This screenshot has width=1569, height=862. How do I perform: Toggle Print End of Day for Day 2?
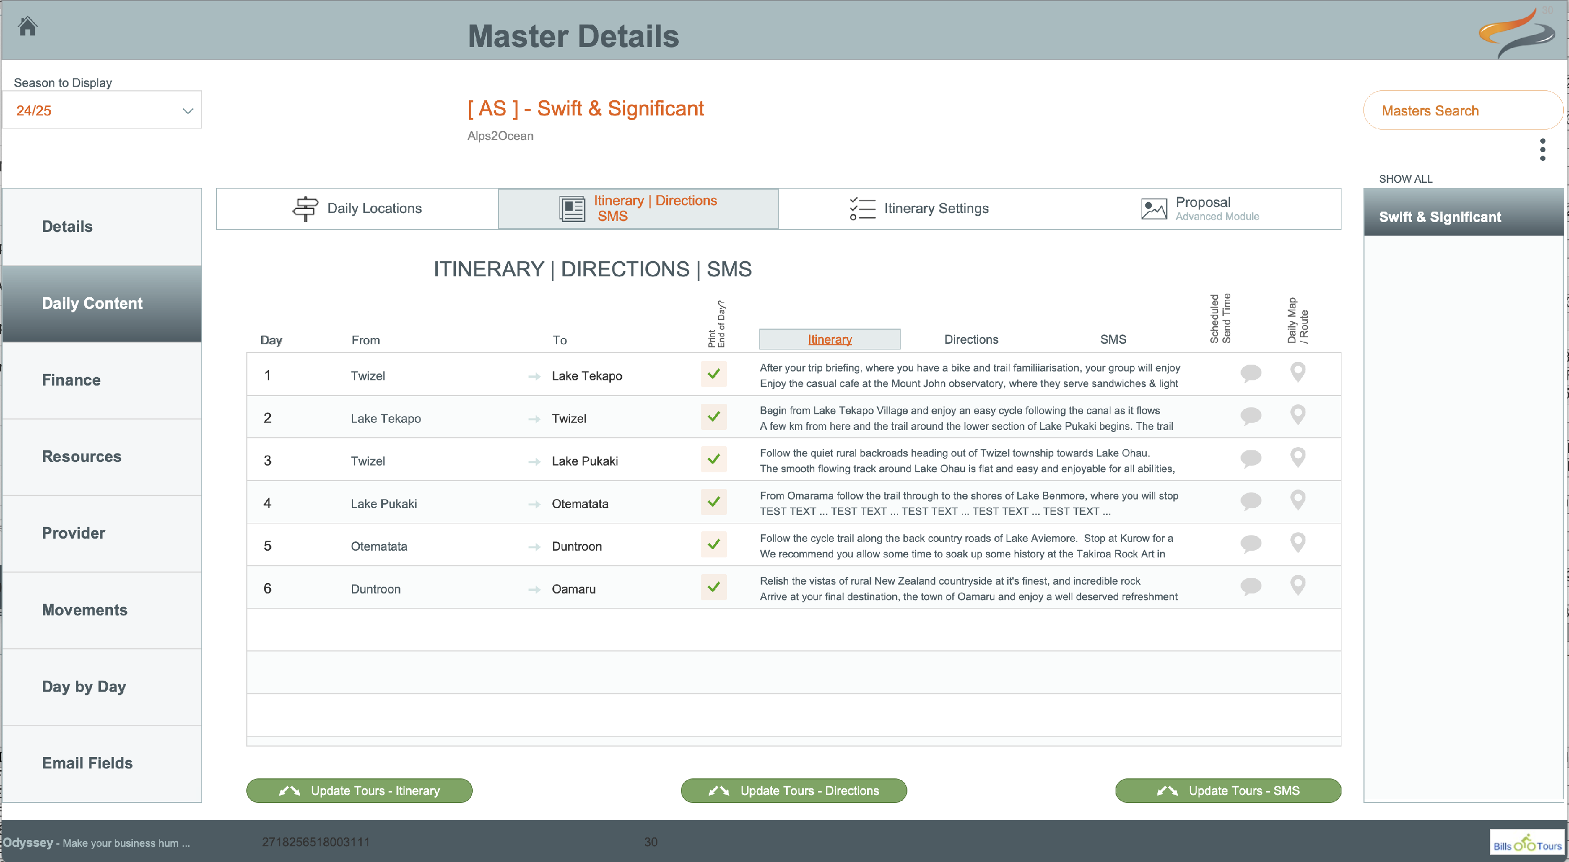[x=713, y=417]
